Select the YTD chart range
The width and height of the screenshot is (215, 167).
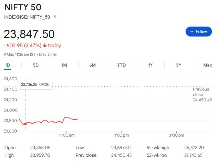pos(121,65)
